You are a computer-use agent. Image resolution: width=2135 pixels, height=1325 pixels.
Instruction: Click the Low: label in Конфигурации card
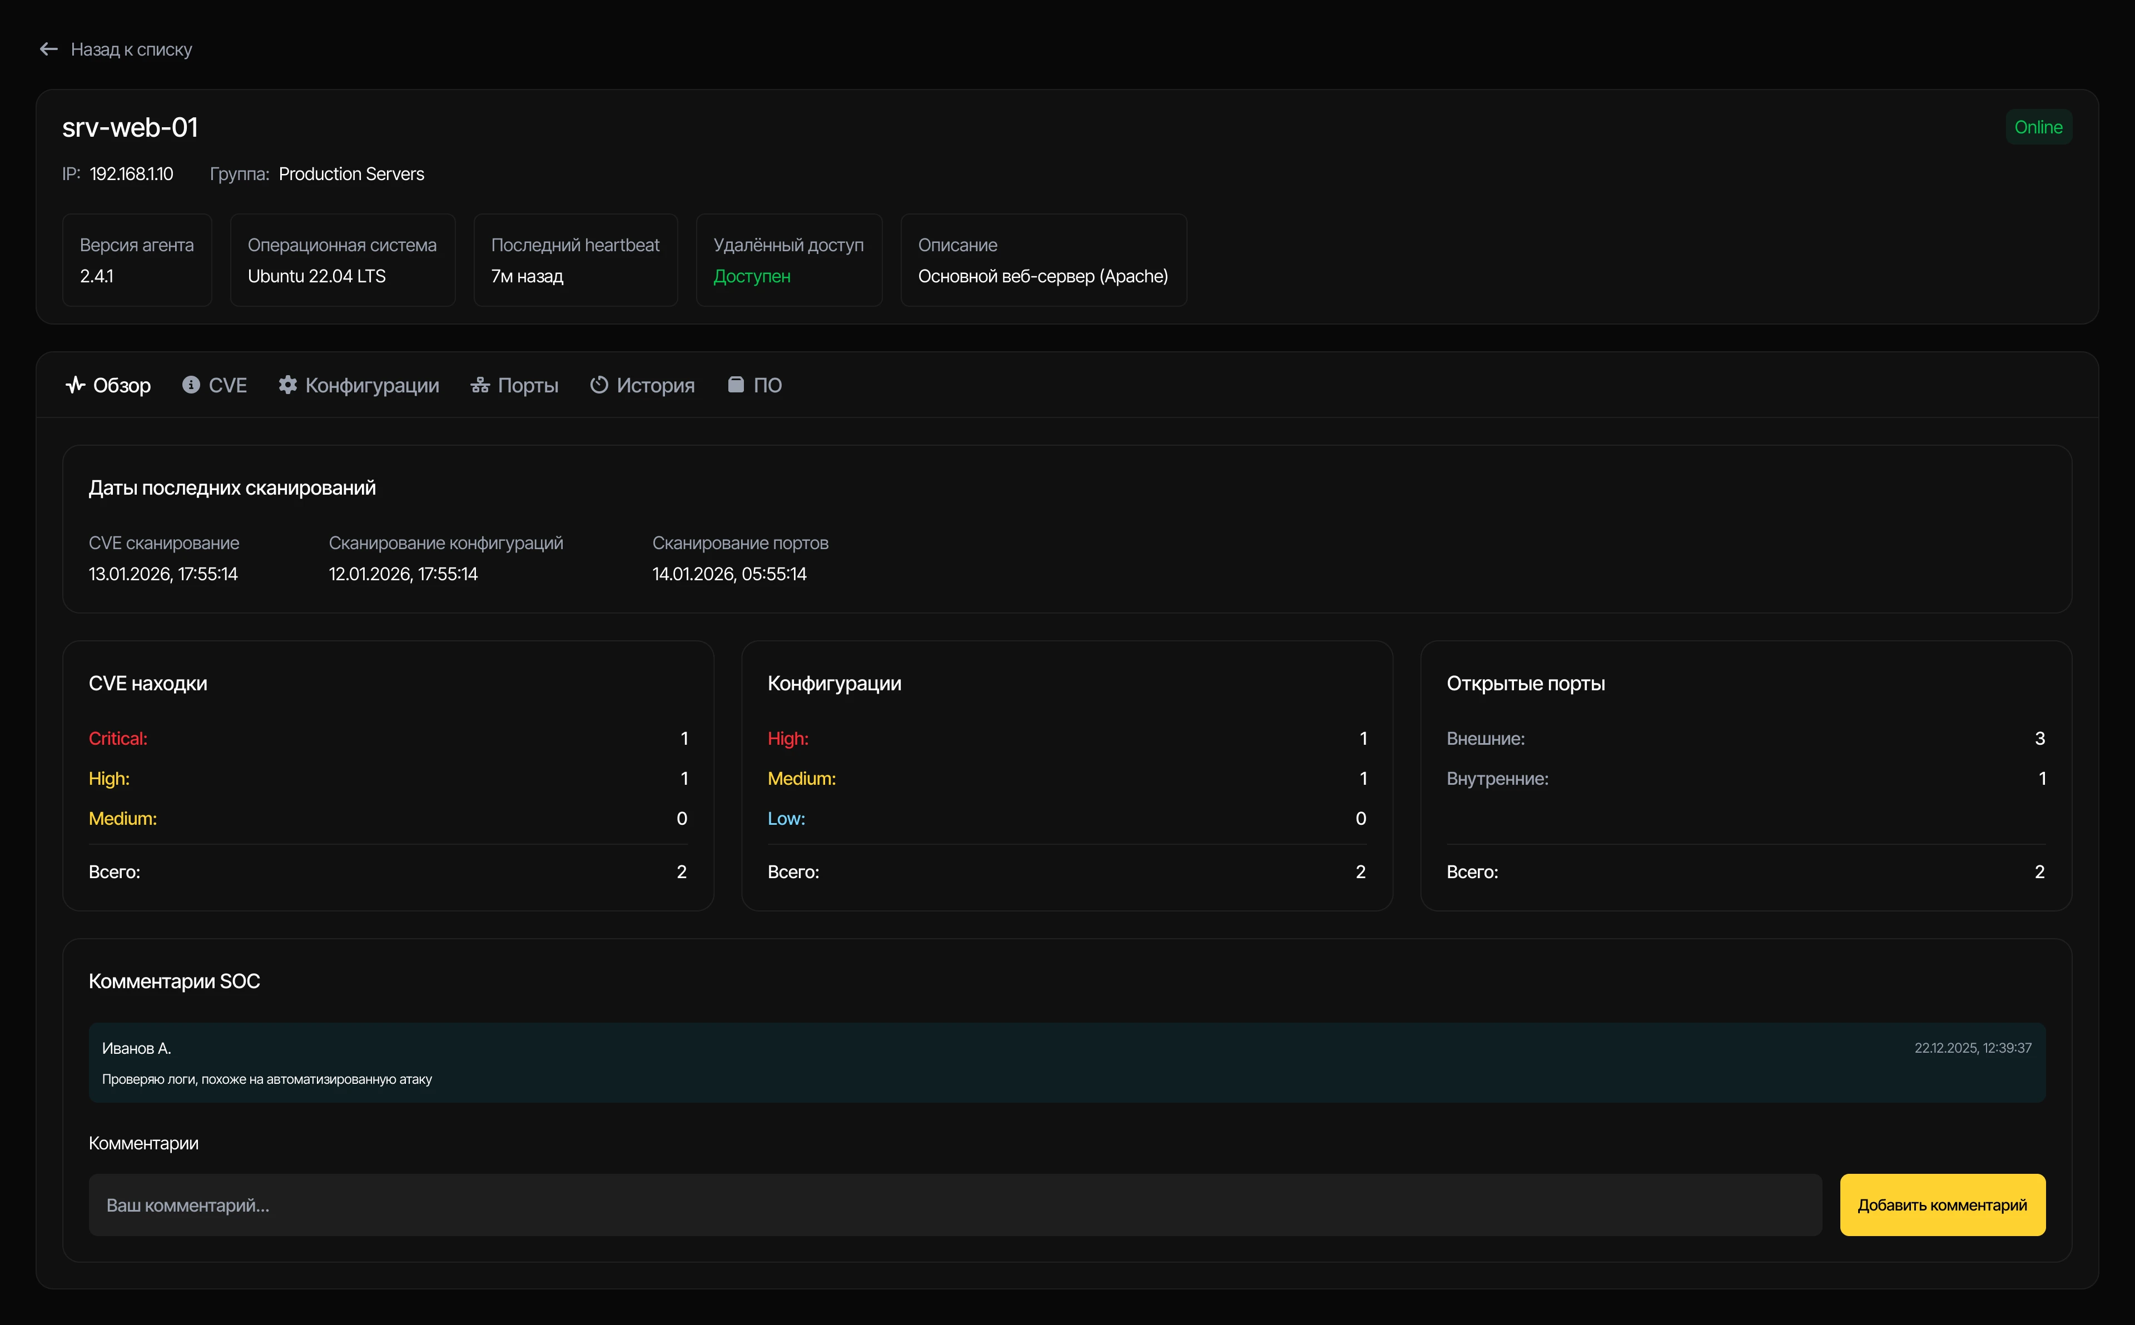[786, 819]
